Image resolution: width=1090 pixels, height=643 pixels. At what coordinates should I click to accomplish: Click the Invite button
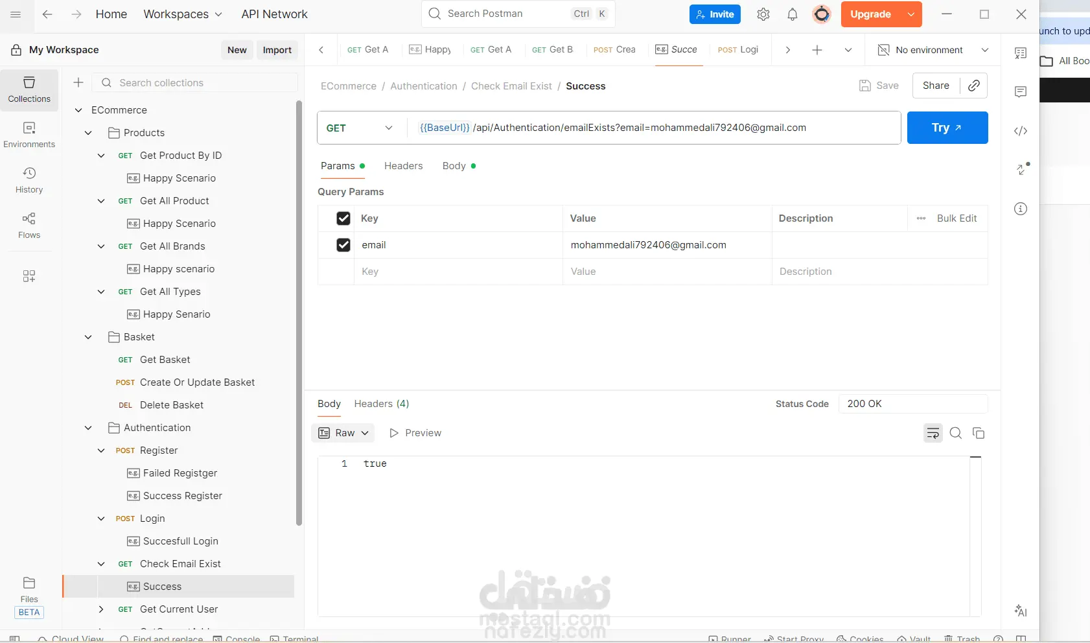(x=715, y=14)
